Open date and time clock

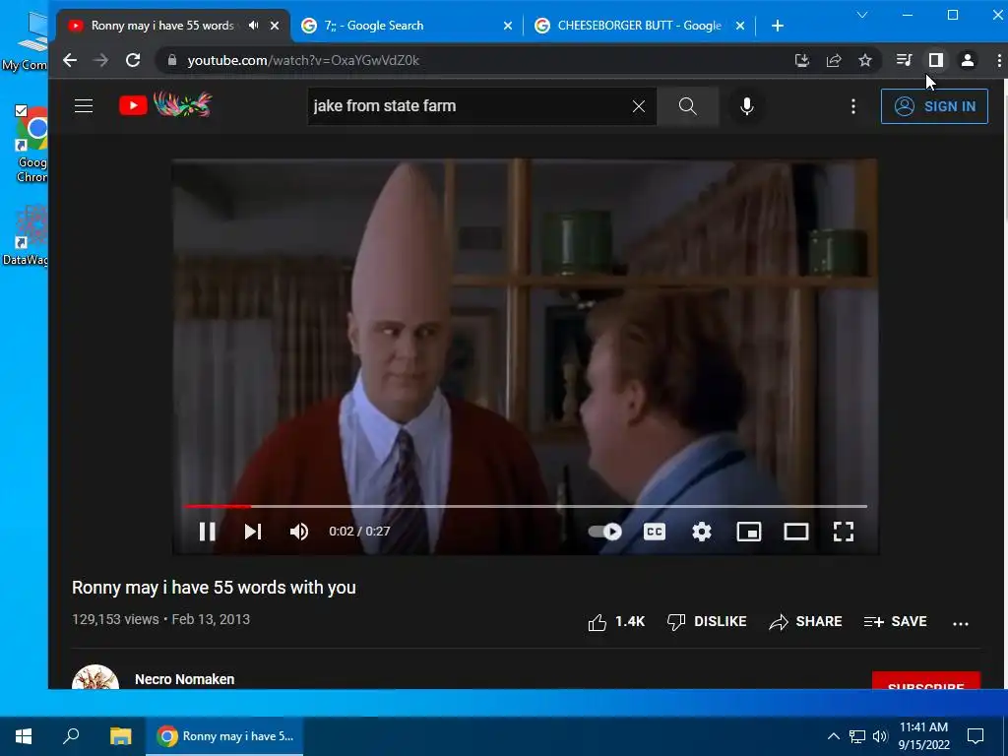(923, 736)
